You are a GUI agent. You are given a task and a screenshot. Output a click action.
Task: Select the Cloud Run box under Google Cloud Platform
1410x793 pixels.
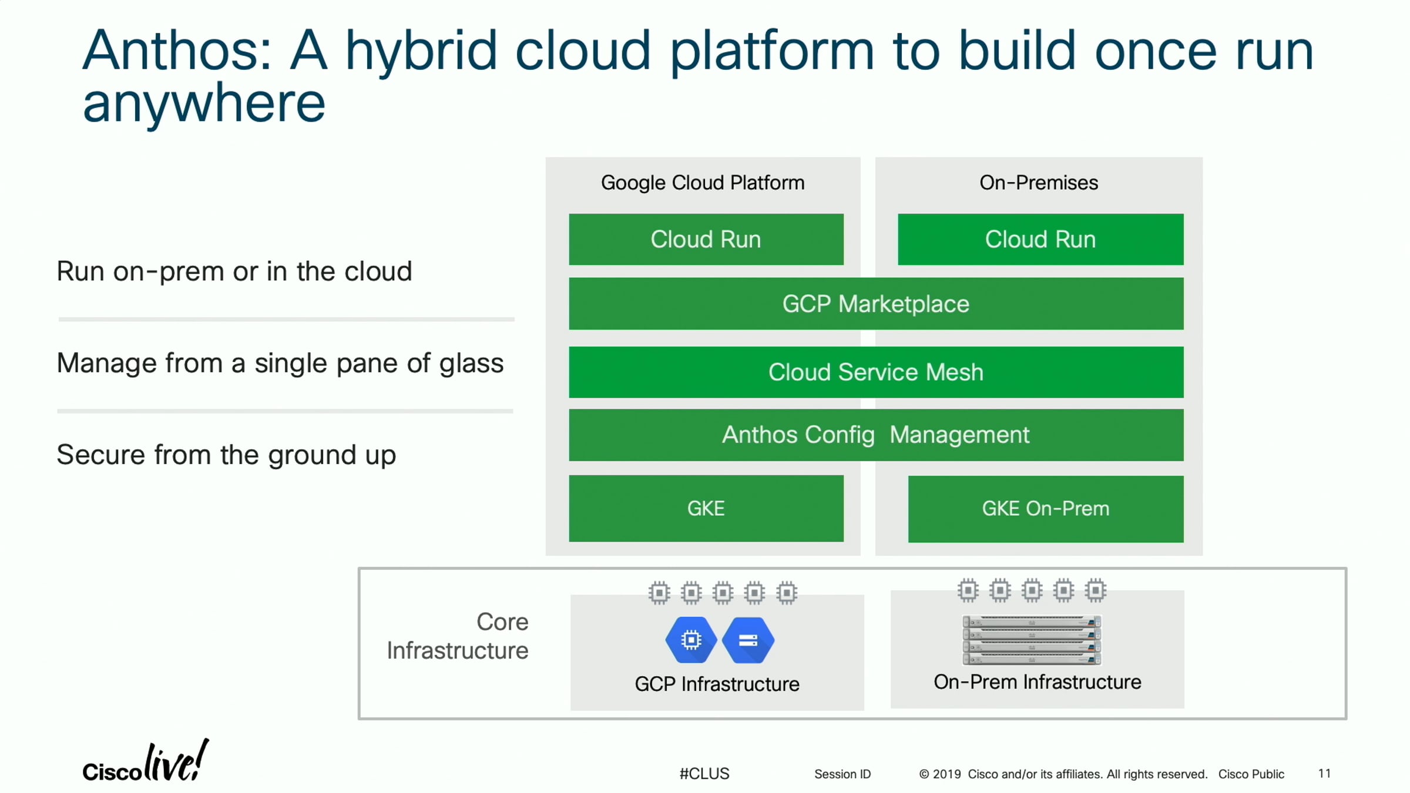[706, 240]
